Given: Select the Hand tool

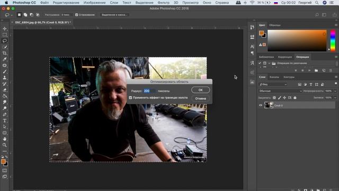Looking at the screenshot, I should 5,139.
